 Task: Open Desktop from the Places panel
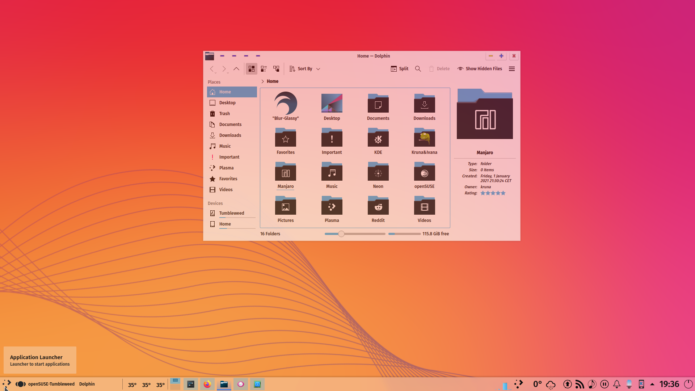232,103
